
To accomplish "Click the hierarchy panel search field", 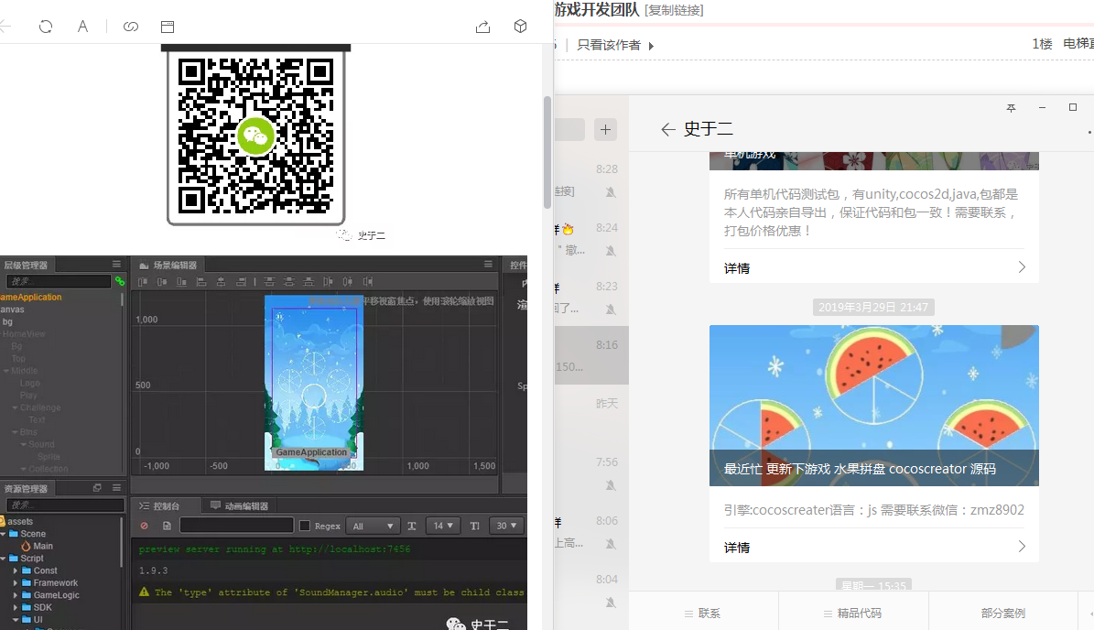I will (59, 281).
